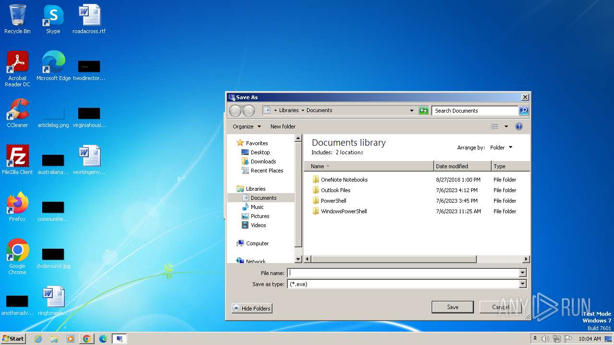Open CCleaner desktop shortcut
The height and width of the screenshot is (345, 614).
click(17, 113)
